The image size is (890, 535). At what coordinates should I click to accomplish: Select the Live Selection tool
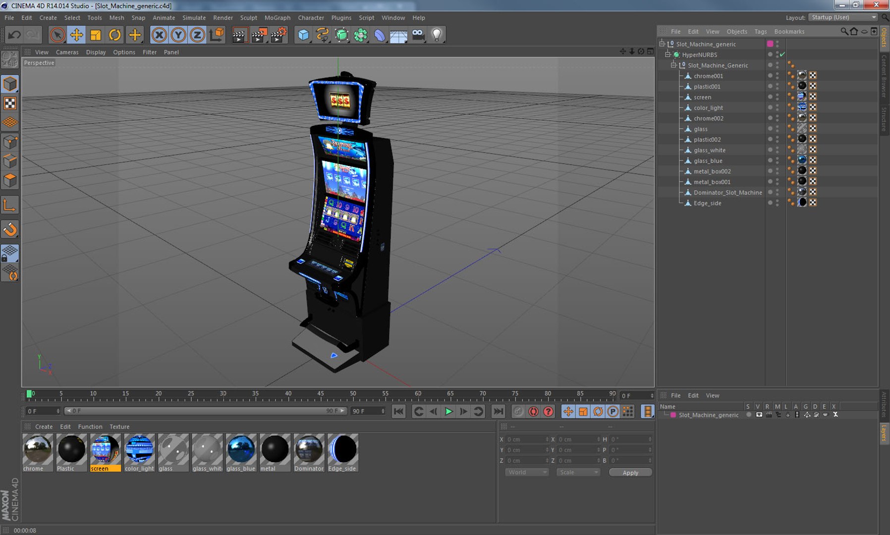(x=57, y=35)
